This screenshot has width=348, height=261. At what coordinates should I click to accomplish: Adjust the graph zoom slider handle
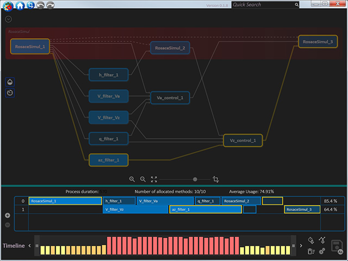coord(195,179)
